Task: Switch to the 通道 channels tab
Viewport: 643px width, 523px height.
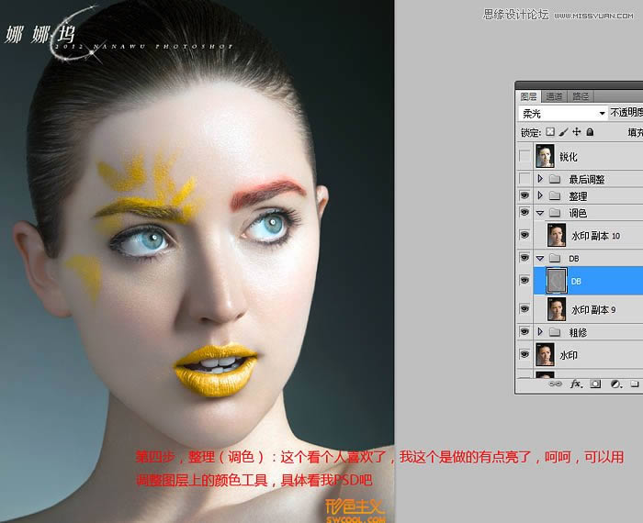Action: pyautogui.click(x=554, y=96)
